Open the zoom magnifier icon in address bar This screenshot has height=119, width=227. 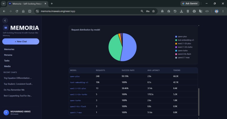click(142, 11)
